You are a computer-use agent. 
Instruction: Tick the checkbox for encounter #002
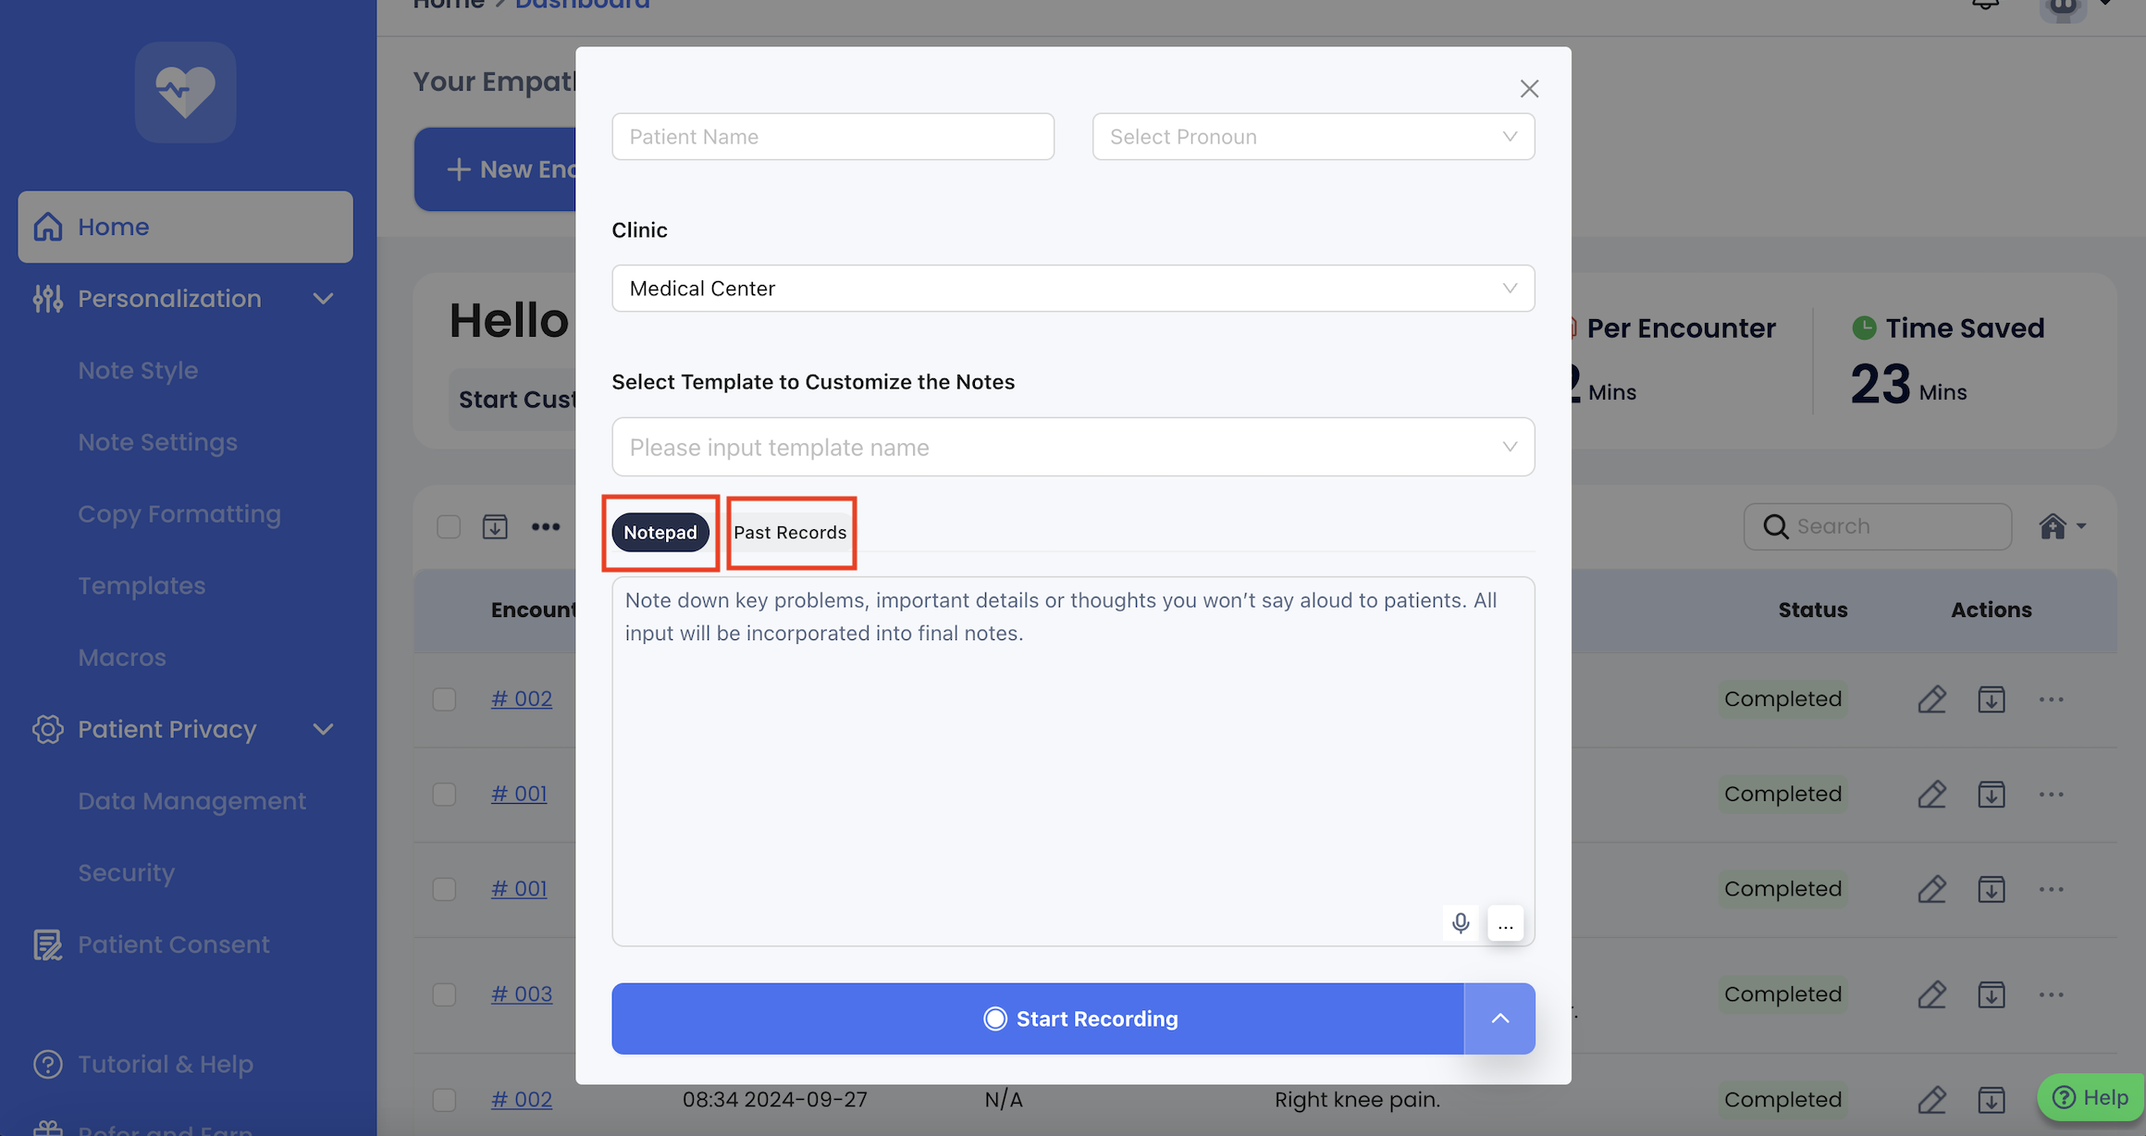[445, 699]
